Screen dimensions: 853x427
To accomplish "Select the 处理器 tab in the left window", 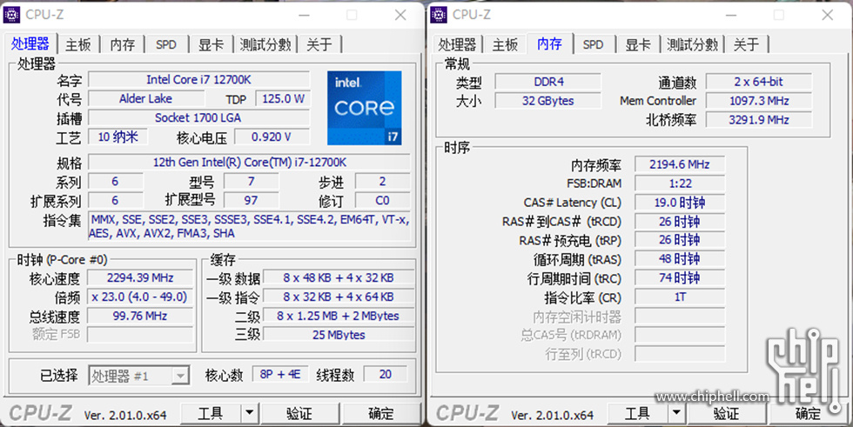I will (x=30, y=43).
